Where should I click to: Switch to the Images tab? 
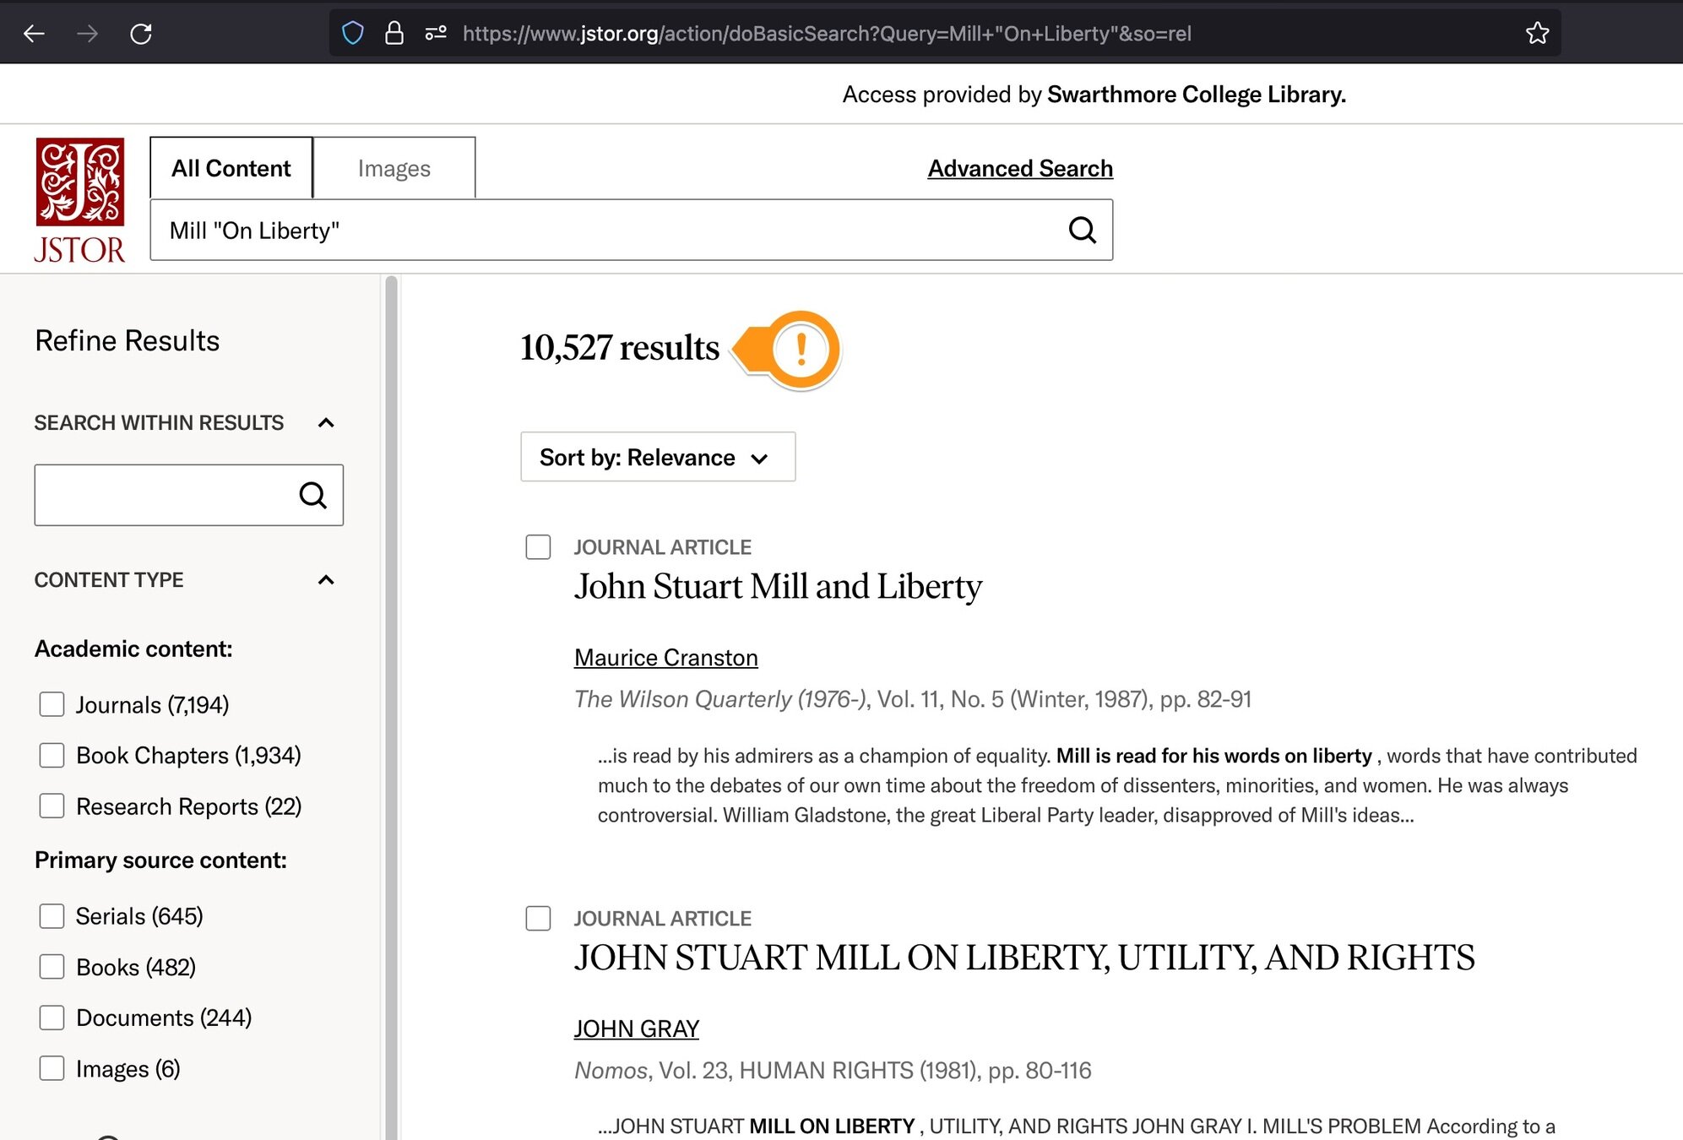click(x=394, y=168)
